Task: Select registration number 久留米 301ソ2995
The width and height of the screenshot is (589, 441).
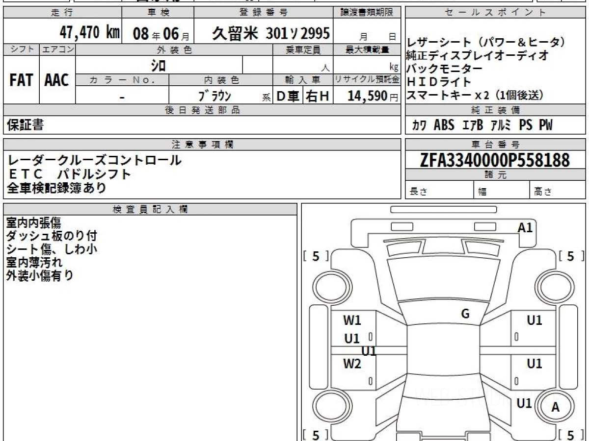Action: [x=271, y=33]
